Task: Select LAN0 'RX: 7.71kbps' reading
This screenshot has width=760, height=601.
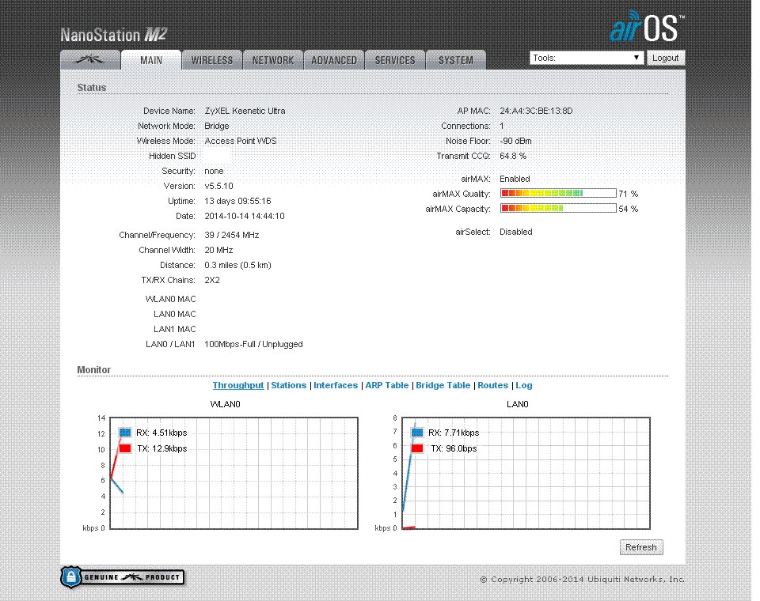Action: [454, 433]
